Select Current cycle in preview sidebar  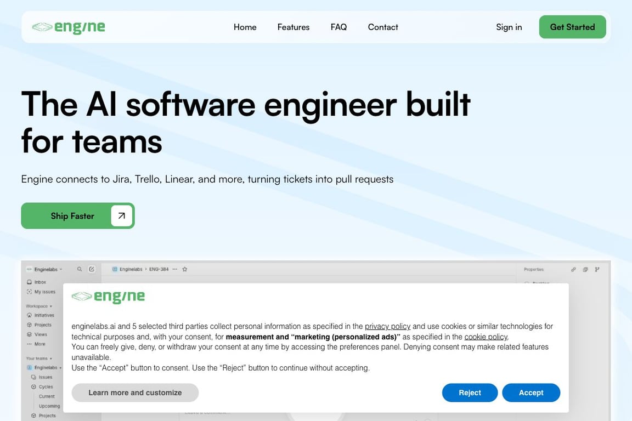coord(47,396)
